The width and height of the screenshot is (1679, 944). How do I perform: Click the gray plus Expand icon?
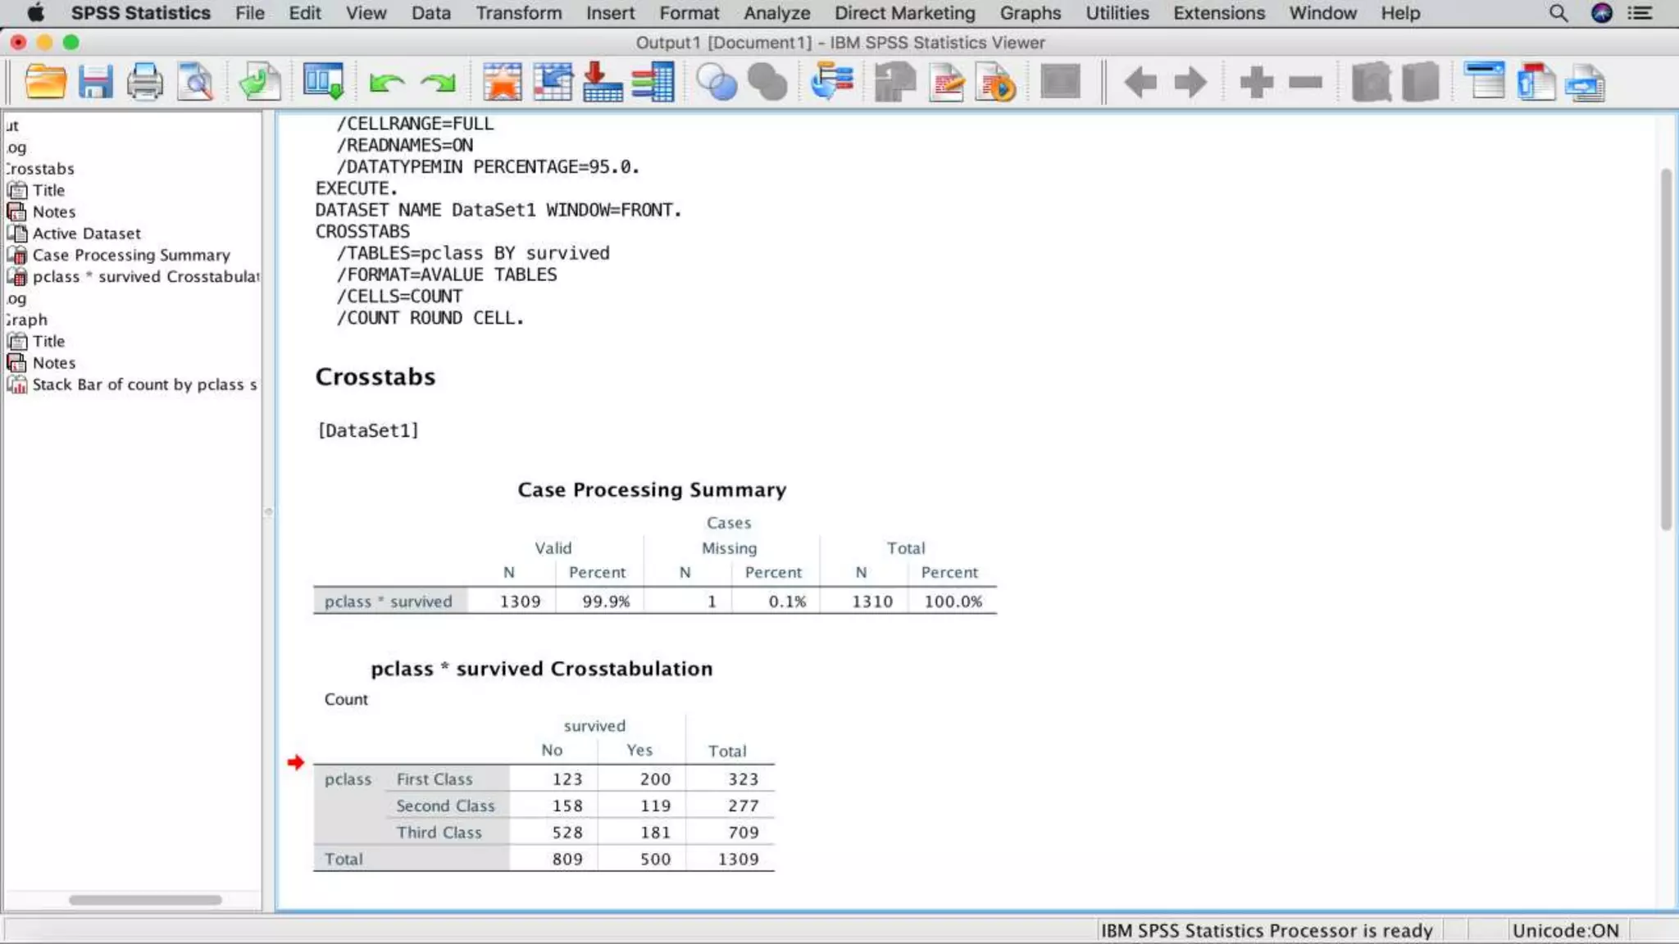coord(1255,82)
